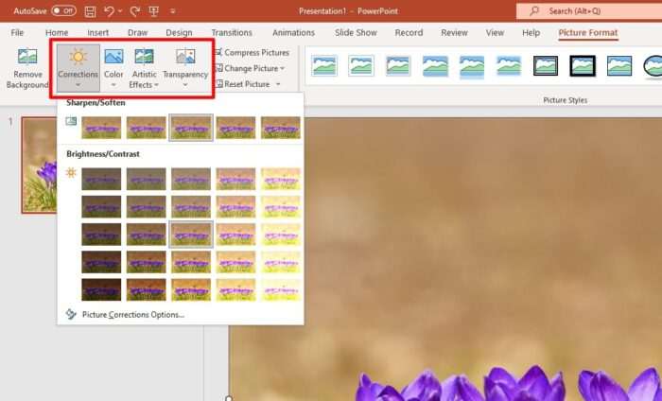Viewport: 662px width, 401px height.
Task: Apply the thick black frame picture style
Action: (x=583, y=66)
